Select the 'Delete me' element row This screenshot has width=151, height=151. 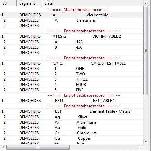coord(72,20)
